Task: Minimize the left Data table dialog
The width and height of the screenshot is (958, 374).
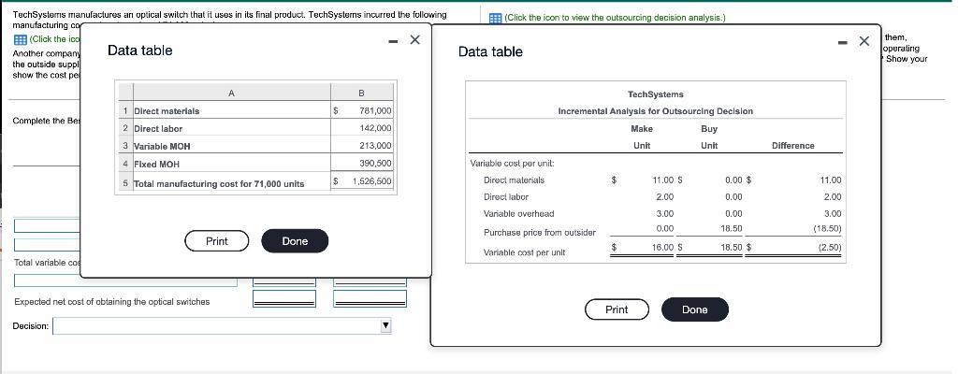Action: click(x=395, y=41)
